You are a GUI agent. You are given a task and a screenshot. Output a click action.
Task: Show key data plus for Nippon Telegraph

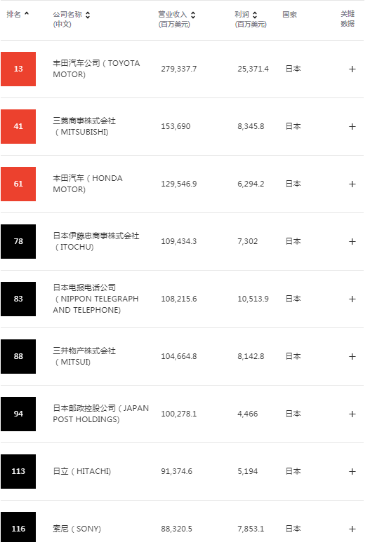click(x=352, y=299)
